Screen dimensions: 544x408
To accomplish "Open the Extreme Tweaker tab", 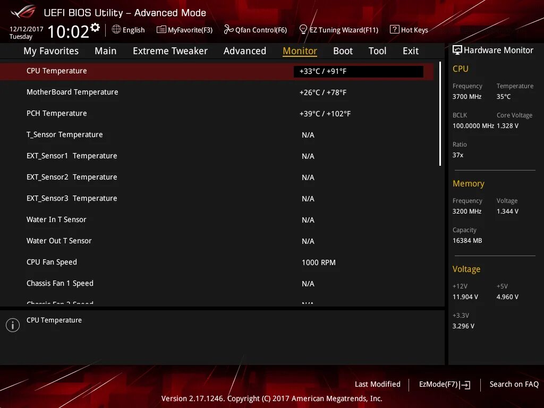I will pos(170,50).
